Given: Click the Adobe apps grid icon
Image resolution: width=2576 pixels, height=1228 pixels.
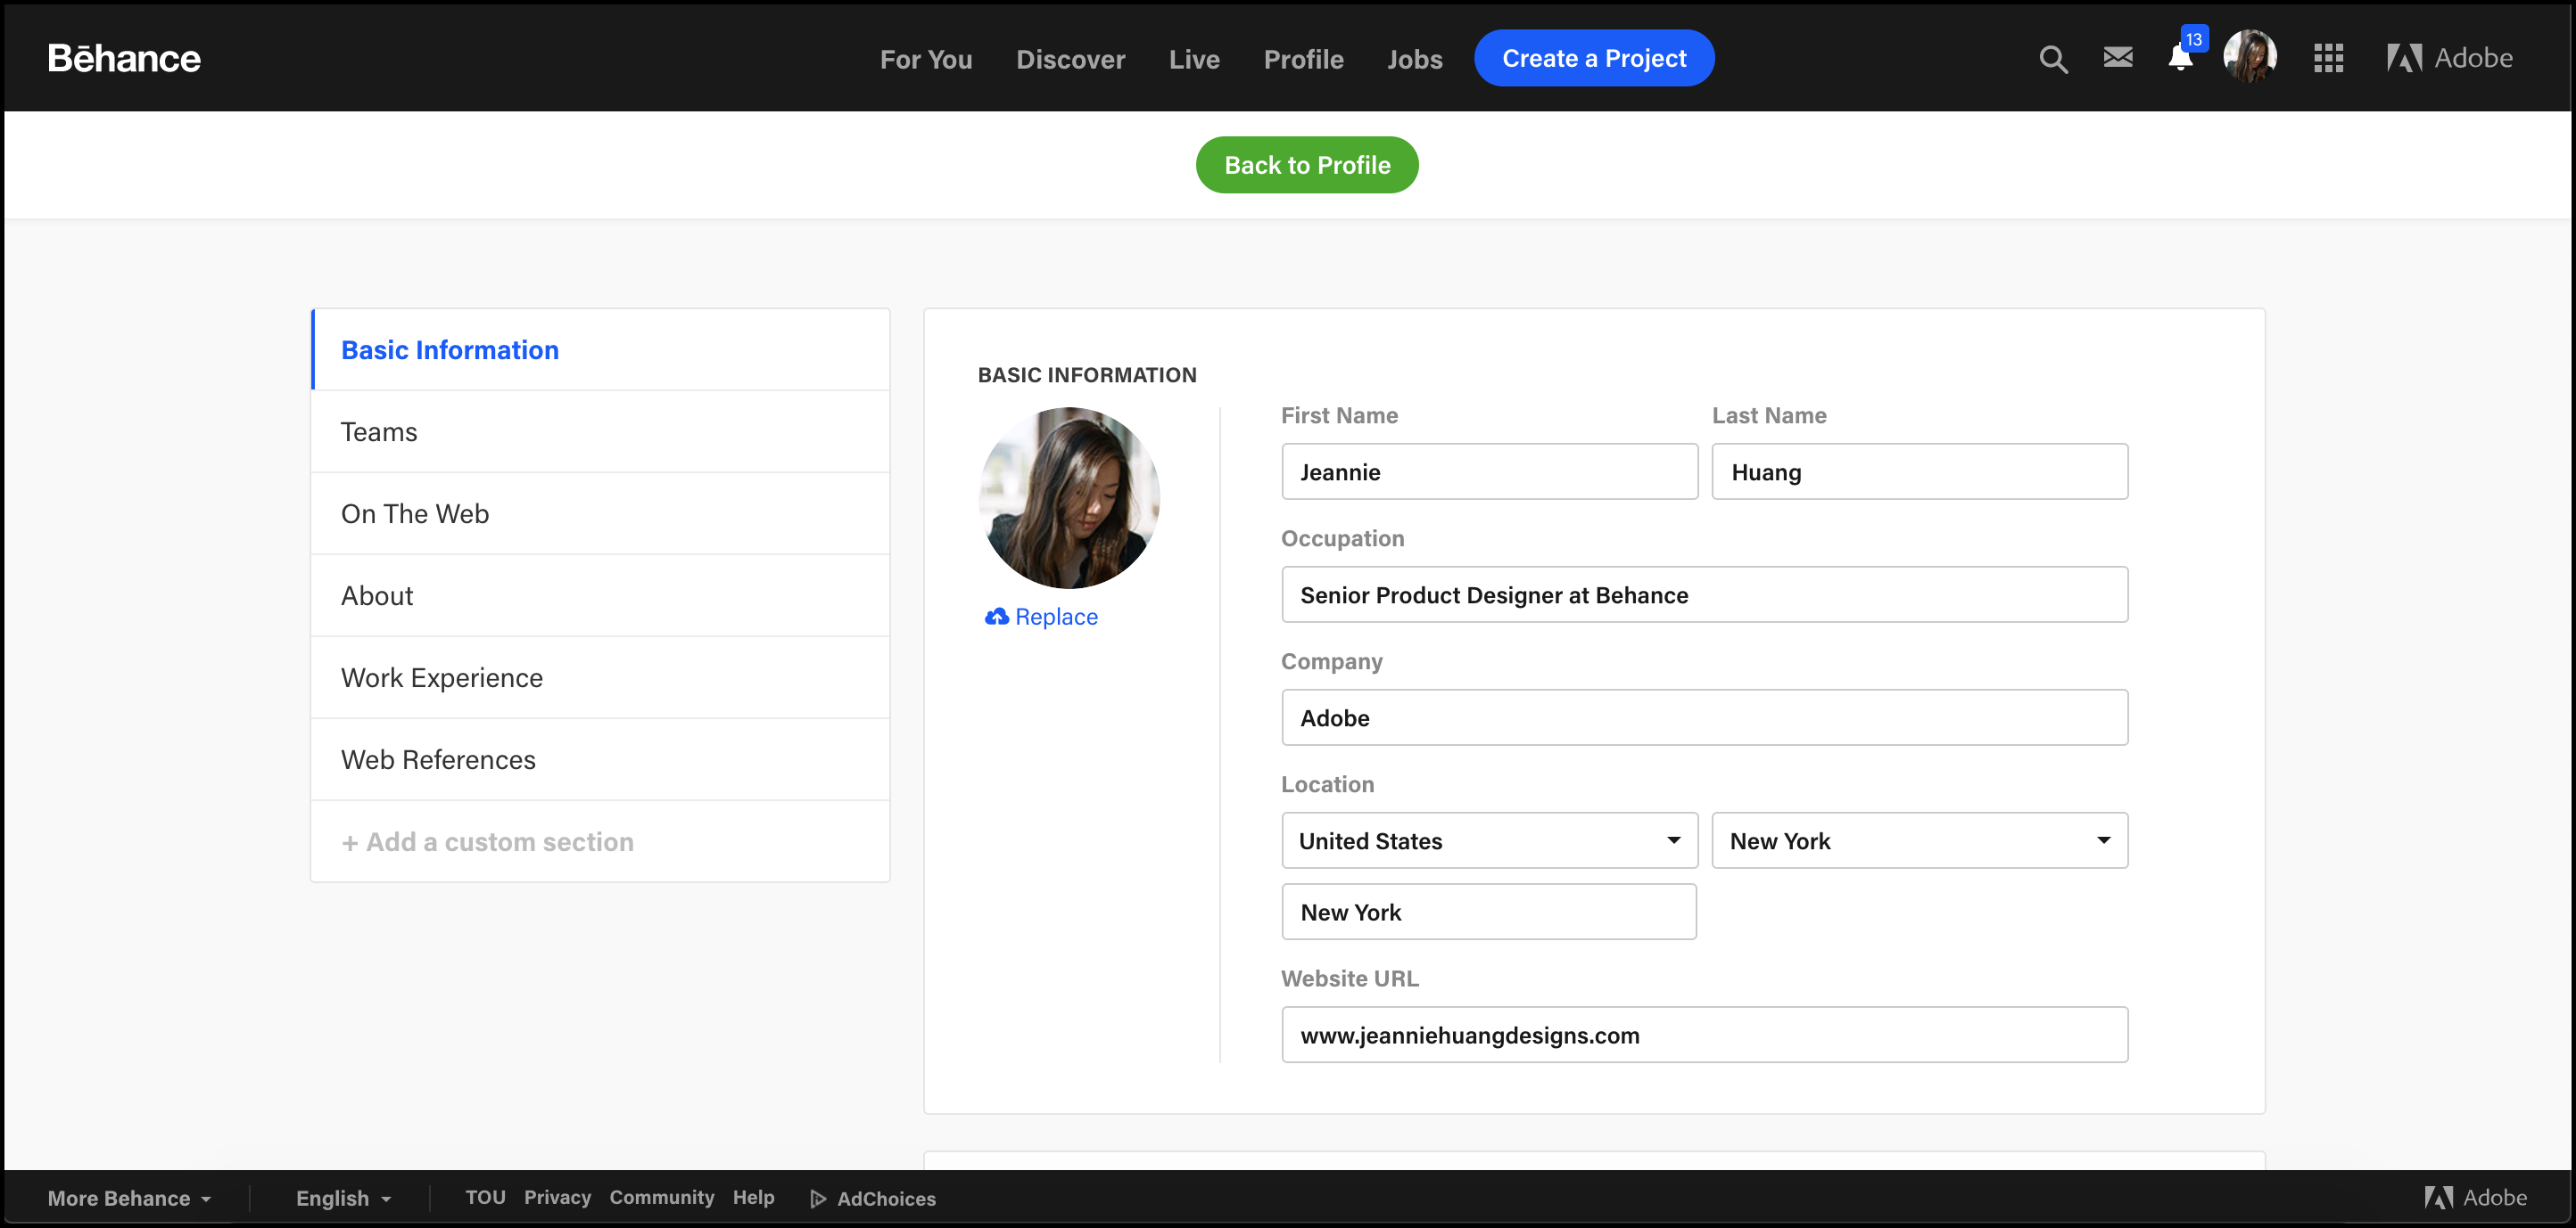Looking at the screenshot, I should click(2326, 57).
